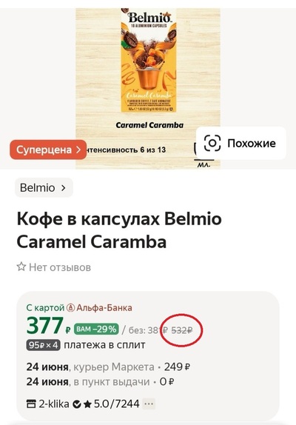Expand seller info three-dots menu
296x425 pixels.
coord(149,404)
